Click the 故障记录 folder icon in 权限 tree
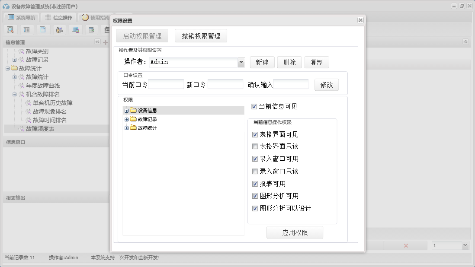 coord(133,119)
